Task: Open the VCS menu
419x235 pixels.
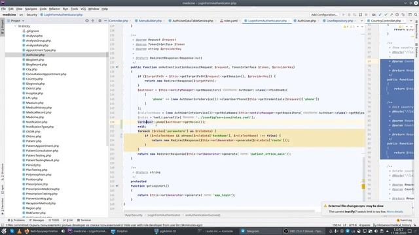Action: click(x=83, y=8)
